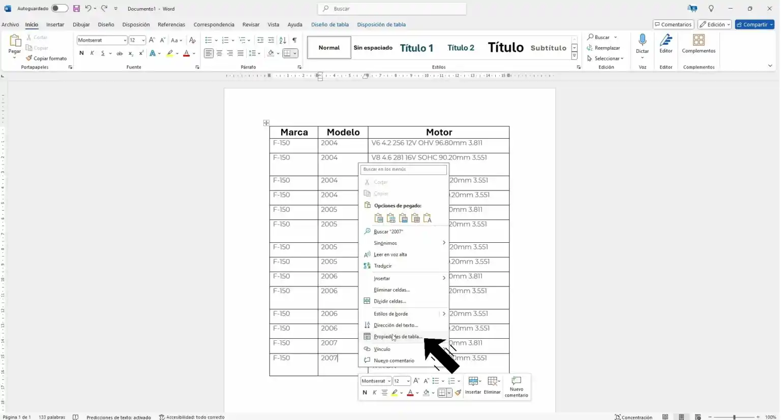Undo the last action
The width and height of the screenshot is (781, 420).
pyautogui.click(x=88, y=9)
